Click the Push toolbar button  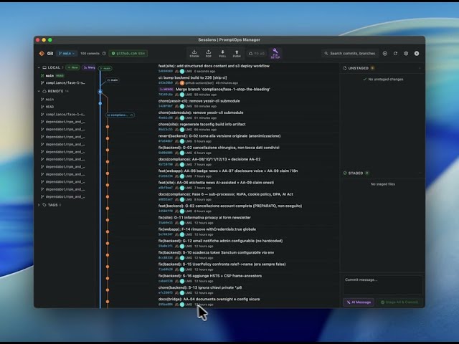click(x=237, y=54)
